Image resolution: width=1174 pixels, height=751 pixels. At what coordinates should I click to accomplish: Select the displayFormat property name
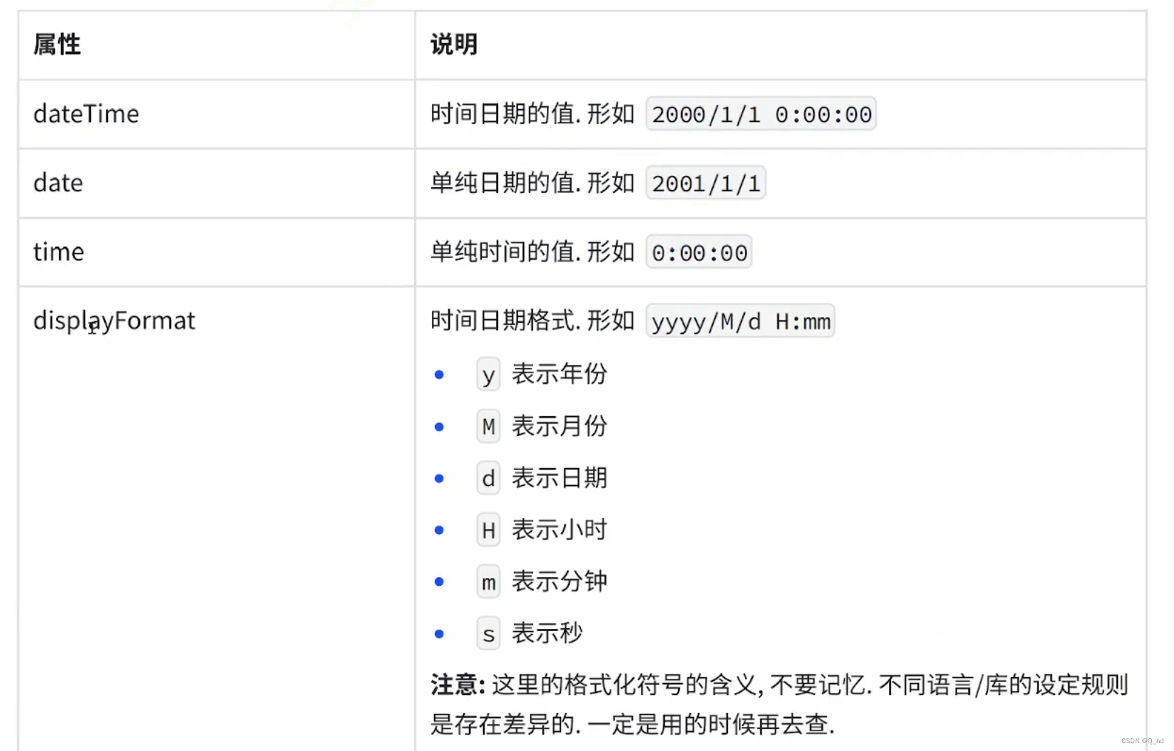114,321
